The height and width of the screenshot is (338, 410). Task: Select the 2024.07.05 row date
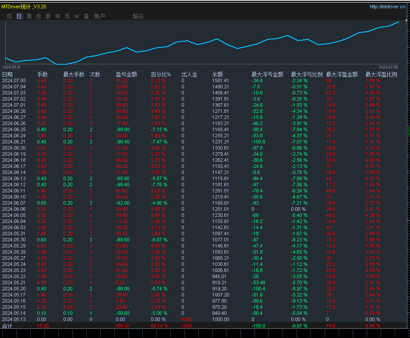pos(14,80)
